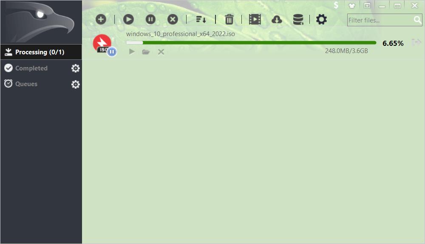Pause all downloads with toolbar pause button
The image size is (425, 244).
pos(150,20)
